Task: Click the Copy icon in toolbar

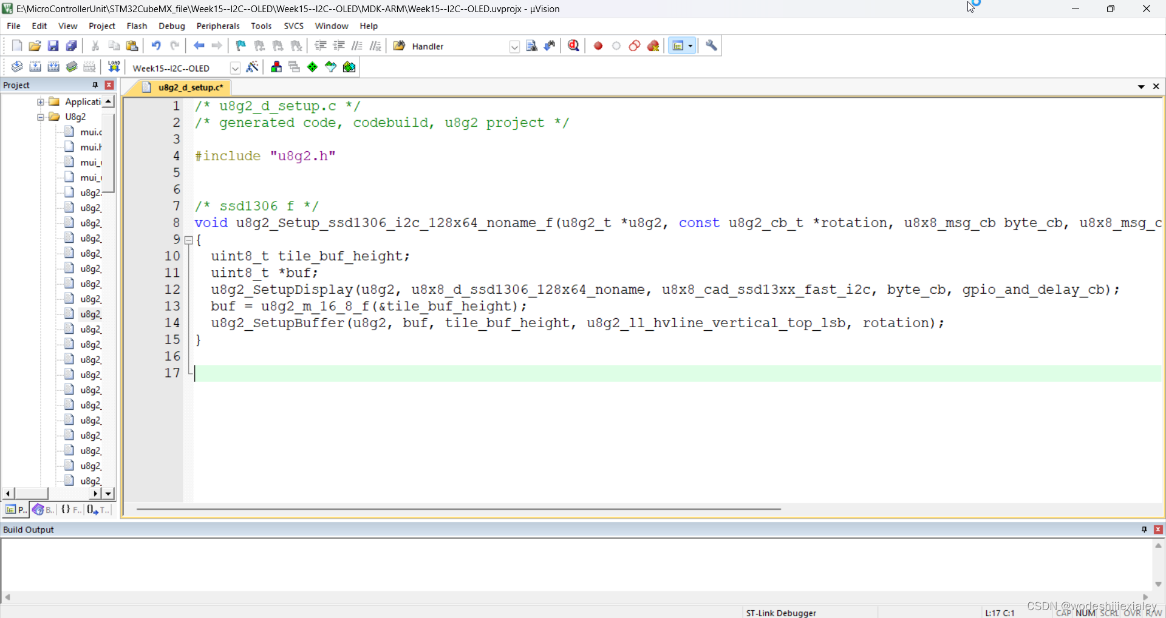Action: [x=114, y=46]
